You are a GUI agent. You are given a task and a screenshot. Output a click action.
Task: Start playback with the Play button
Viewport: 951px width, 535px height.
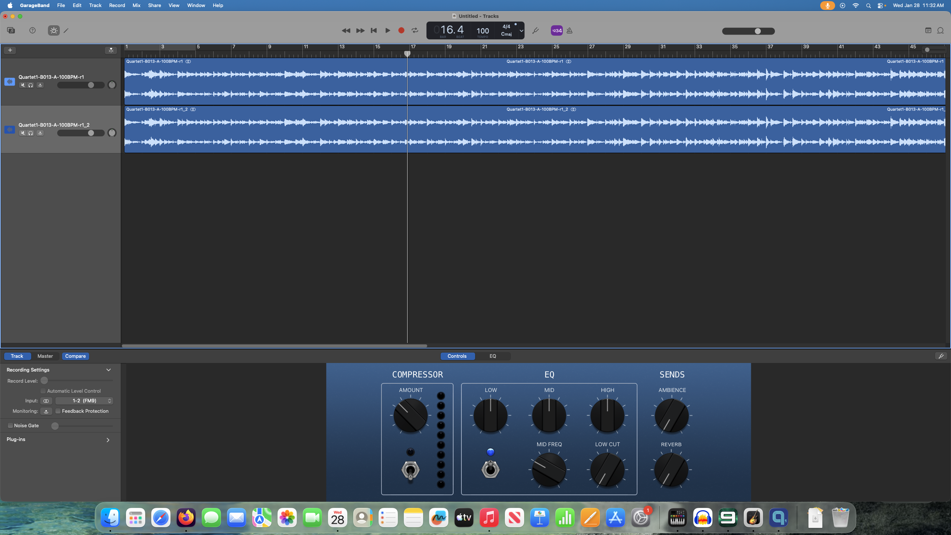387,30
